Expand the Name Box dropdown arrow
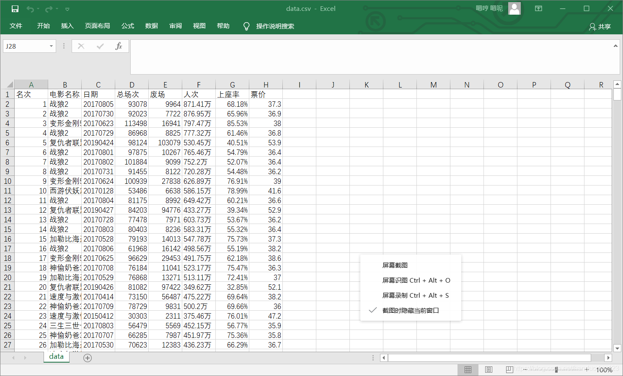 (x=51, y=46)
